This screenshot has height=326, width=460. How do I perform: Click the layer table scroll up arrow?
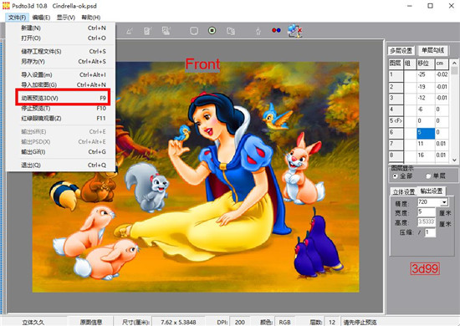tap(454, 63)
